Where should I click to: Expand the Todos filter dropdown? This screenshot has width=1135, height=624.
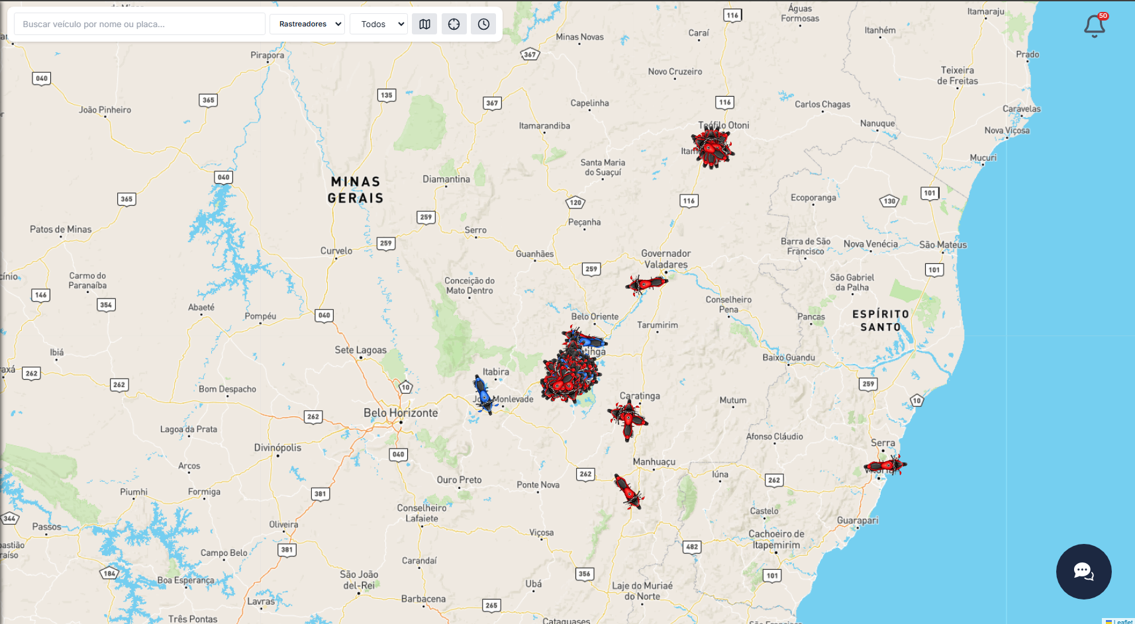pos(379,24)
